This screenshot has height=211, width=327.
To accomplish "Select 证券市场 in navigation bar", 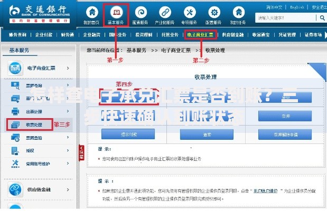I will click(x=313, y=35).
